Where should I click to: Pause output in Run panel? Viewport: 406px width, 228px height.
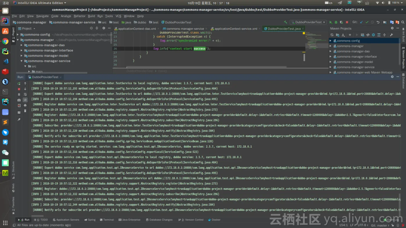coord(19,94)
